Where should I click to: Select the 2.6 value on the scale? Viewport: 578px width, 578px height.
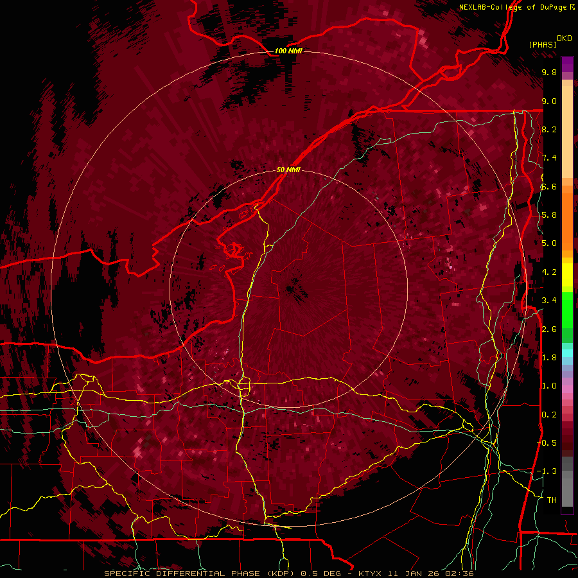(x=549, y=329)
